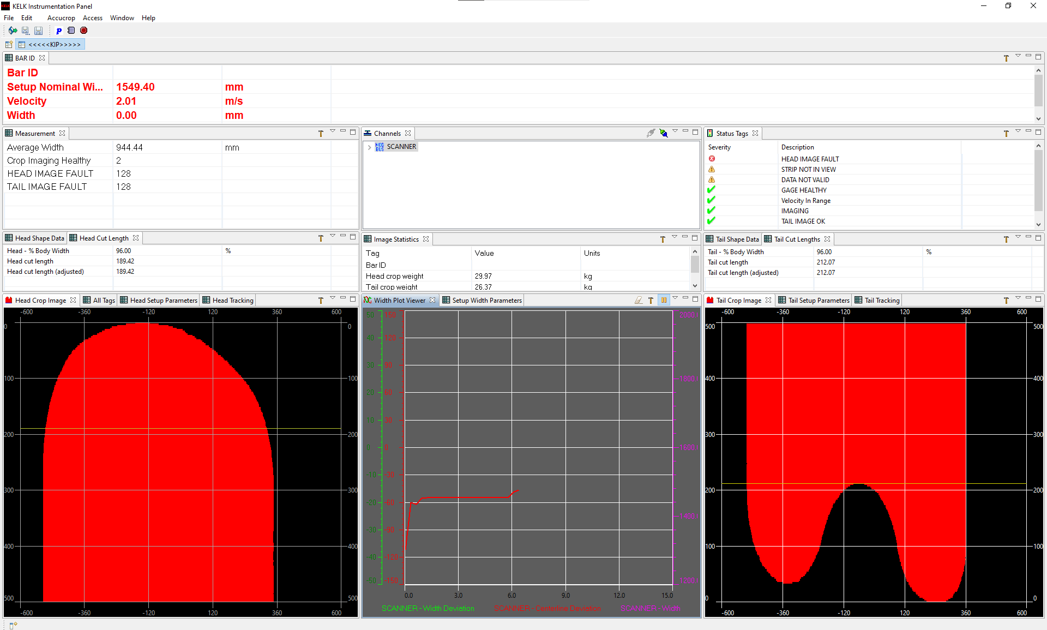Minimize the Channels panel
This screenshot has width=1047, height=630.
coord(685,131)
